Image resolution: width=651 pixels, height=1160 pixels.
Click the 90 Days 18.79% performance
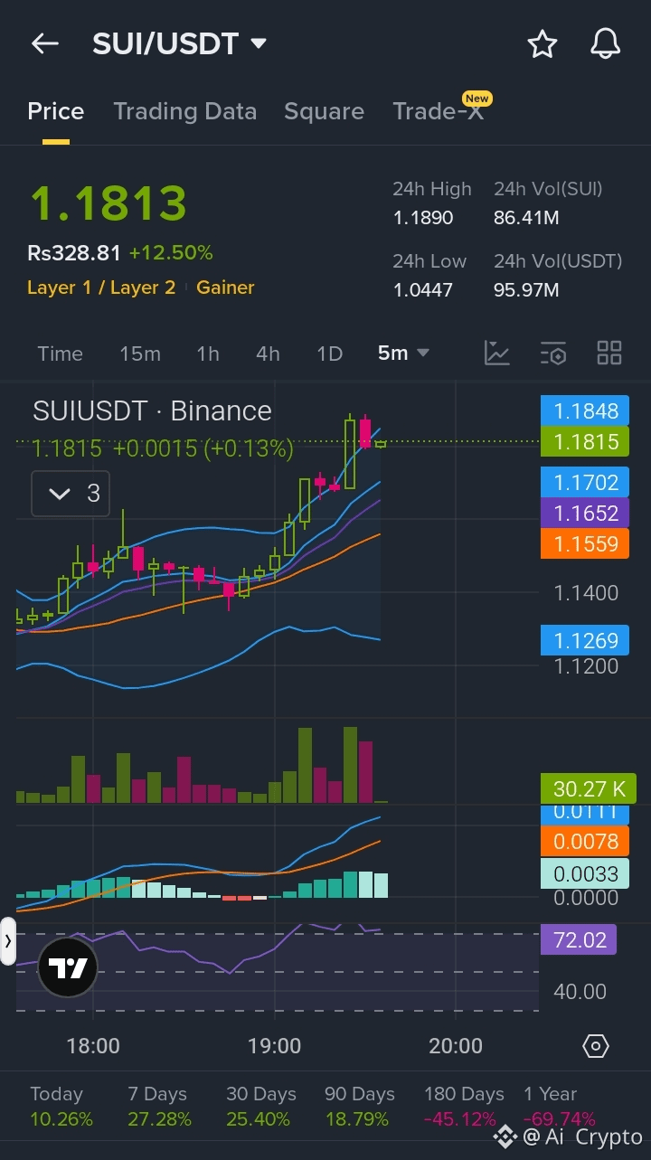click(360, 1107)
